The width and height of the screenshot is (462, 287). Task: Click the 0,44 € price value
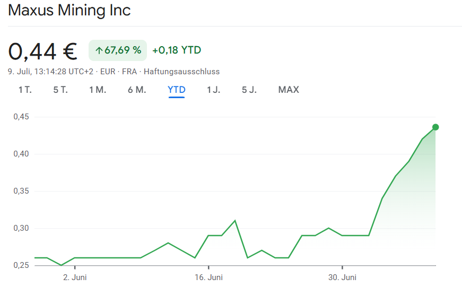[43, 51]
